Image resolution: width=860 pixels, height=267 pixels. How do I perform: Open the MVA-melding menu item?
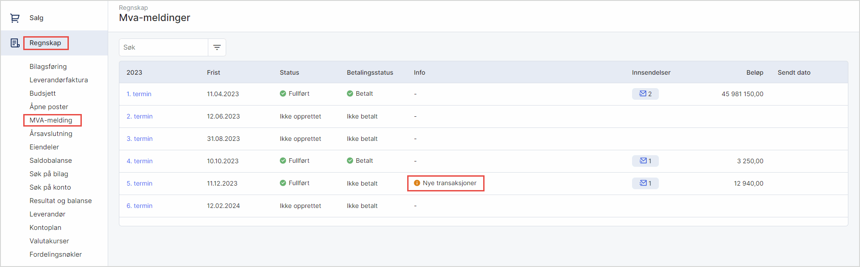pos(51,120)
